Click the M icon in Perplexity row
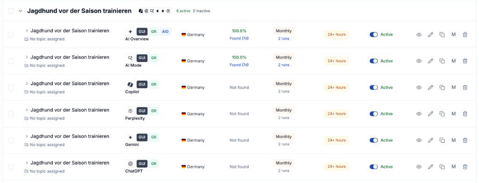The image size is (479, 183). (x=454, y=114)
